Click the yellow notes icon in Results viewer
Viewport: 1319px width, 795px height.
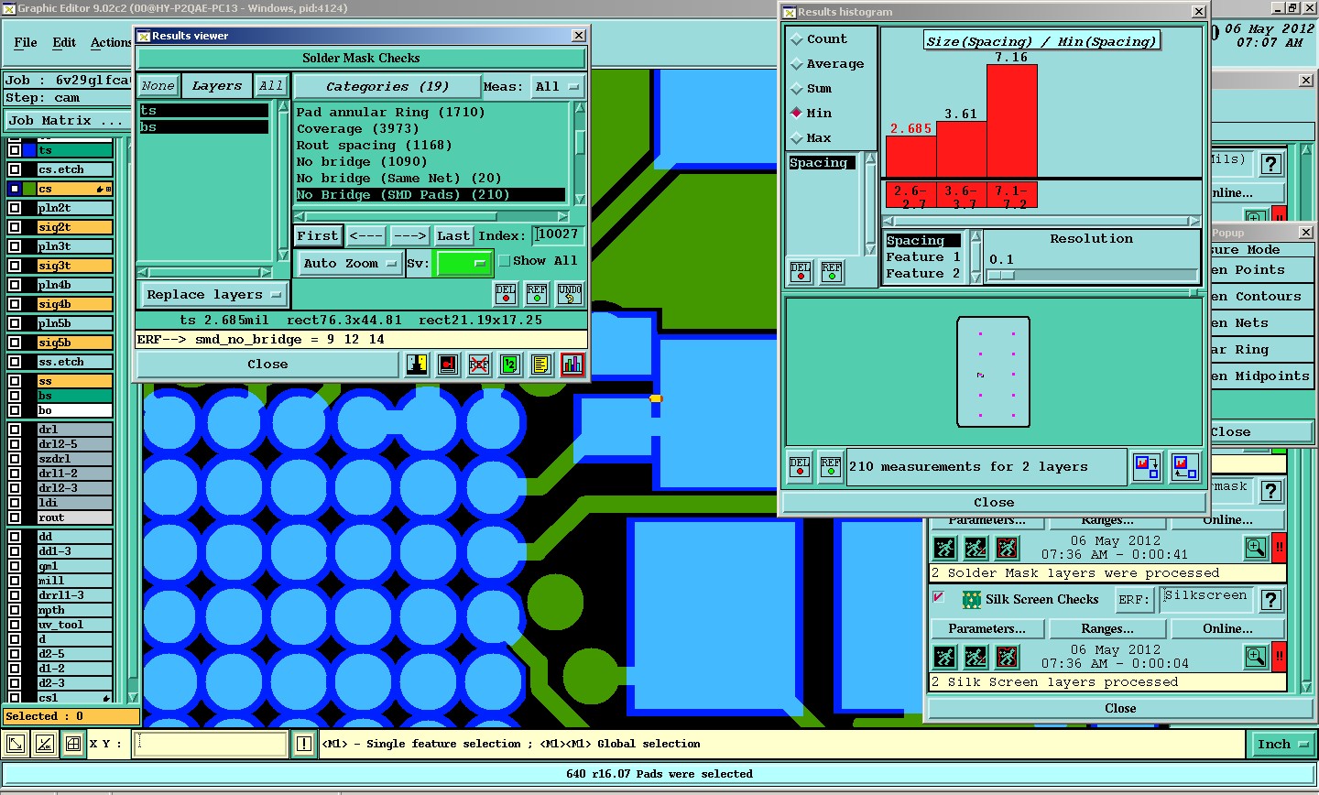541,365
